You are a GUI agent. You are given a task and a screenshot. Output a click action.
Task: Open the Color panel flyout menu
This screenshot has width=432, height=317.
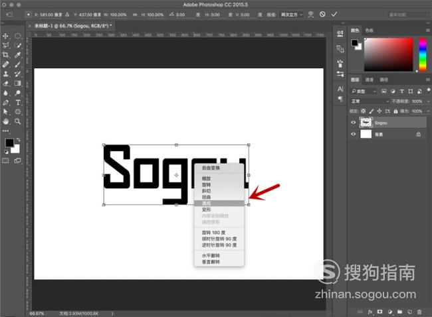coord(428,31)
